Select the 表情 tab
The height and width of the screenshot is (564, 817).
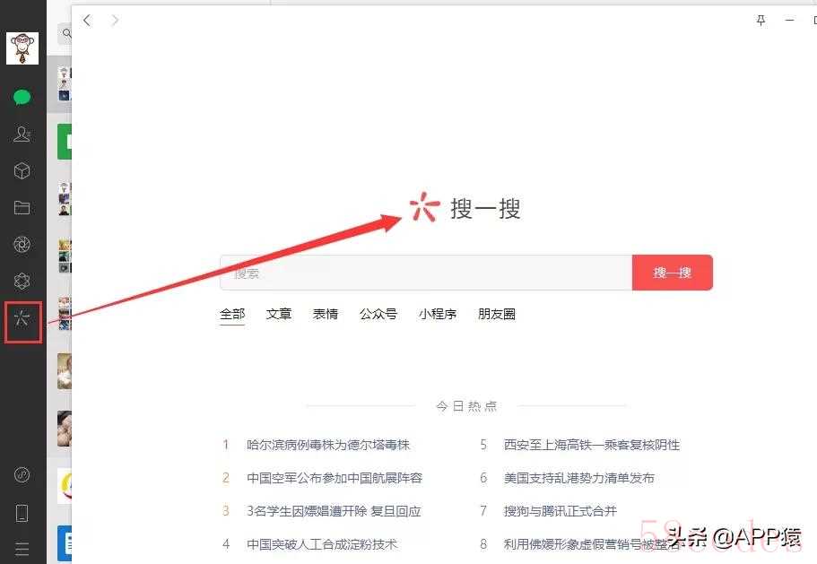pyautogui.click(x=326, y=314)
